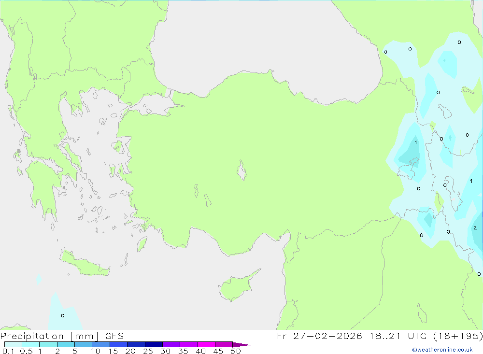
Task: Click the 45–50 mm legend swatch
Action: pyautogui.click(x=224, y=344)
